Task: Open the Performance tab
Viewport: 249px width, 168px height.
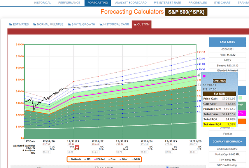Action: (x=69, y=3)
